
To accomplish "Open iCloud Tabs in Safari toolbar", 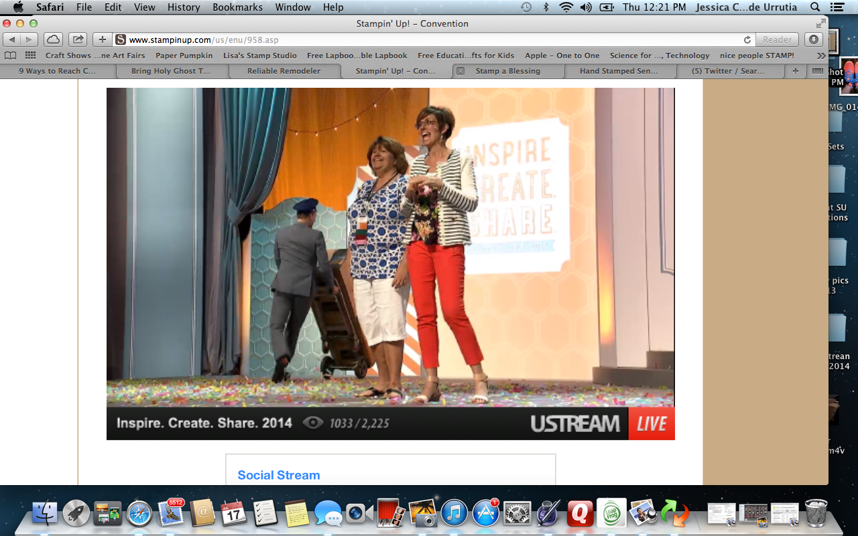I will (x=53, y=40).
